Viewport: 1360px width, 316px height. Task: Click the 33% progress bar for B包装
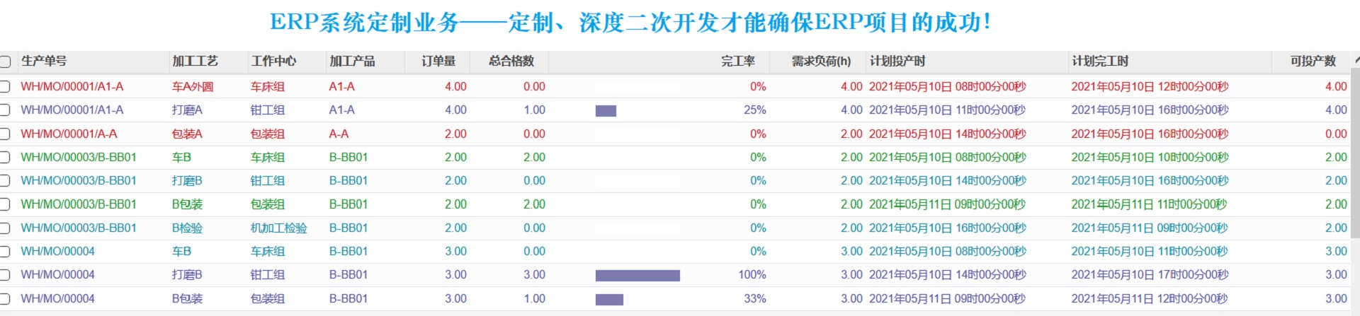(609, 300)
